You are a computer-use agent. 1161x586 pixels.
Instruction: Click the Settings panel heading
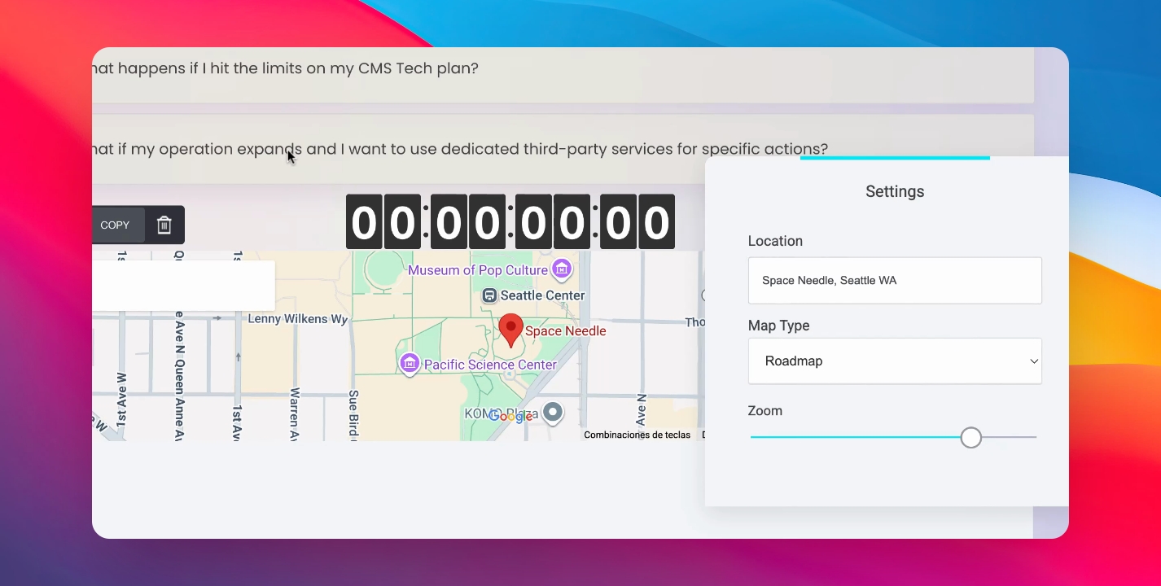pos(895,192)
